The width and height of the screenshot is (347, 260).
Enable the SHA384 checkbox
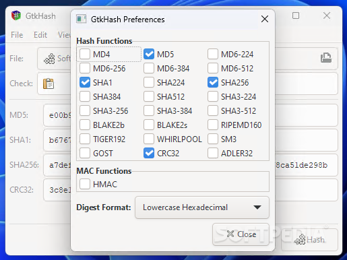click(85, 96)
